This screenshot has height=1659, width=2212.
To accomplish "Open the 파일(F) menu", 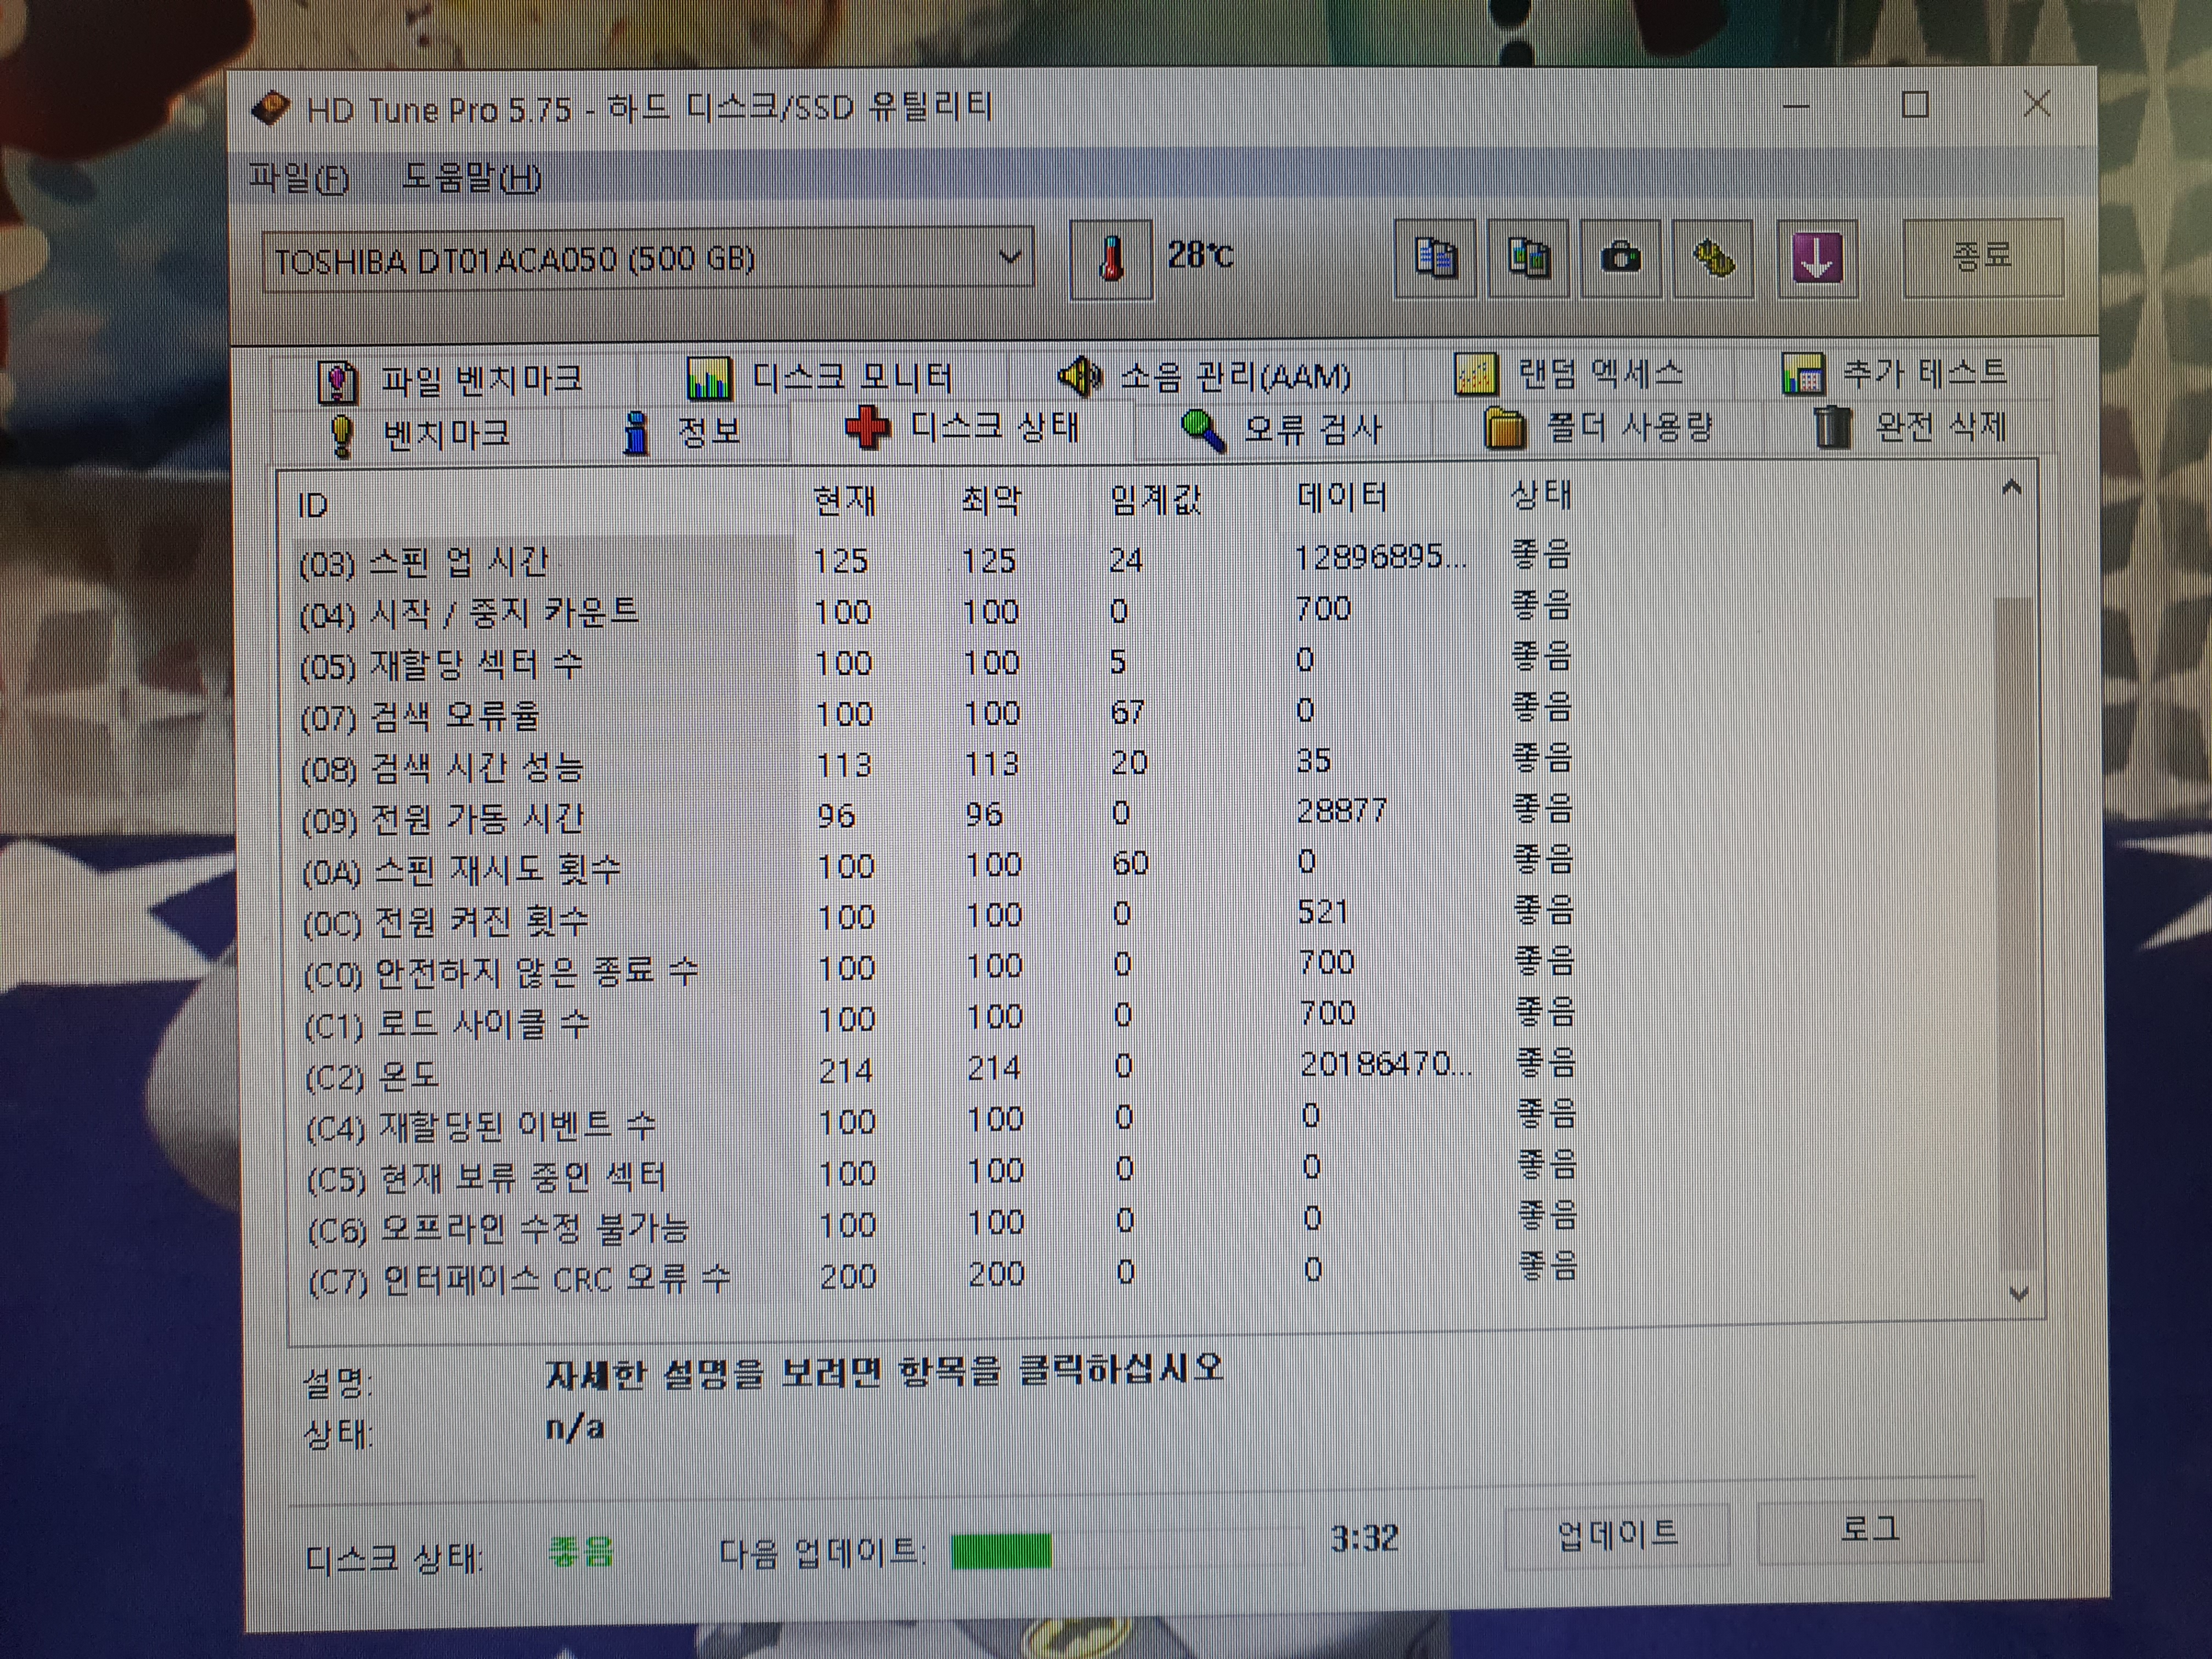I will tap(299, 179).
